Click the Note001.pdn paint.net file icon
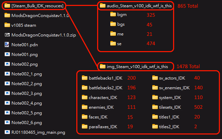Screen dimensions: 222x139 [x=7, y=44]
